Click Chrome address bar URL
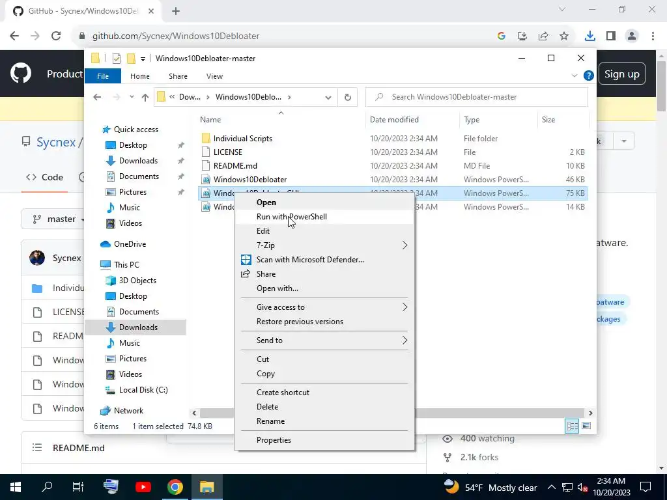This screenshot has width=667, height=500. (176, 36)
